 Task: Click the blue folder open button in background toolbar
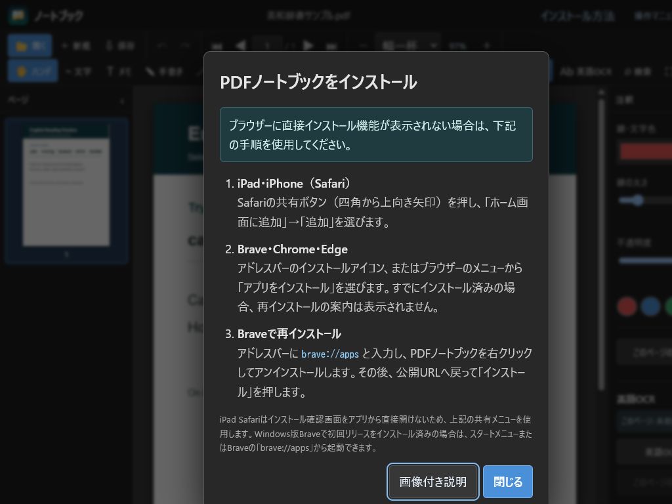pos(30,45)
